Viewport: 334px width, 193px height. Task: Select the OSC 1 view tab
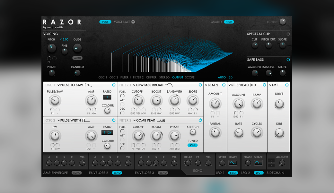pyautogui.click(x=103, y=78)
